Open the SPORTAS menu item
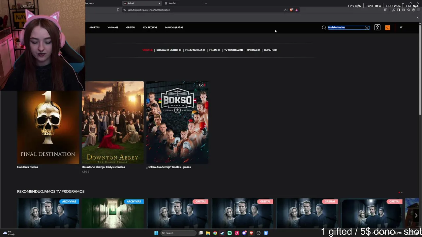422x237 pixels. pos(94,28)
